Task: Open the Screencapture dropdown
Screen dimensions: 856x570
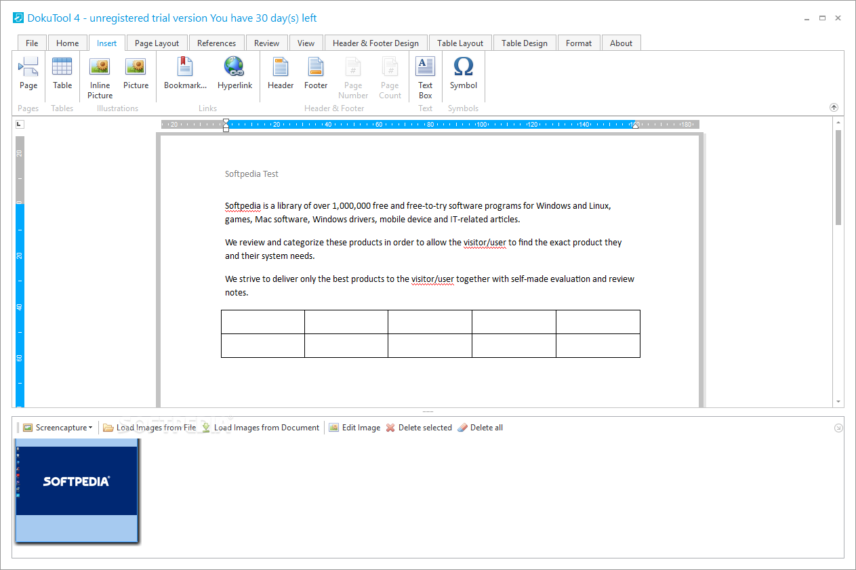Action: (x=58, y=428)
